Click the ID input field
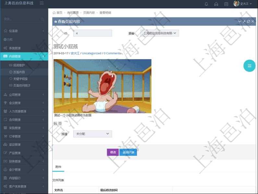Screen dimensions: 258x194 (92, 33)
